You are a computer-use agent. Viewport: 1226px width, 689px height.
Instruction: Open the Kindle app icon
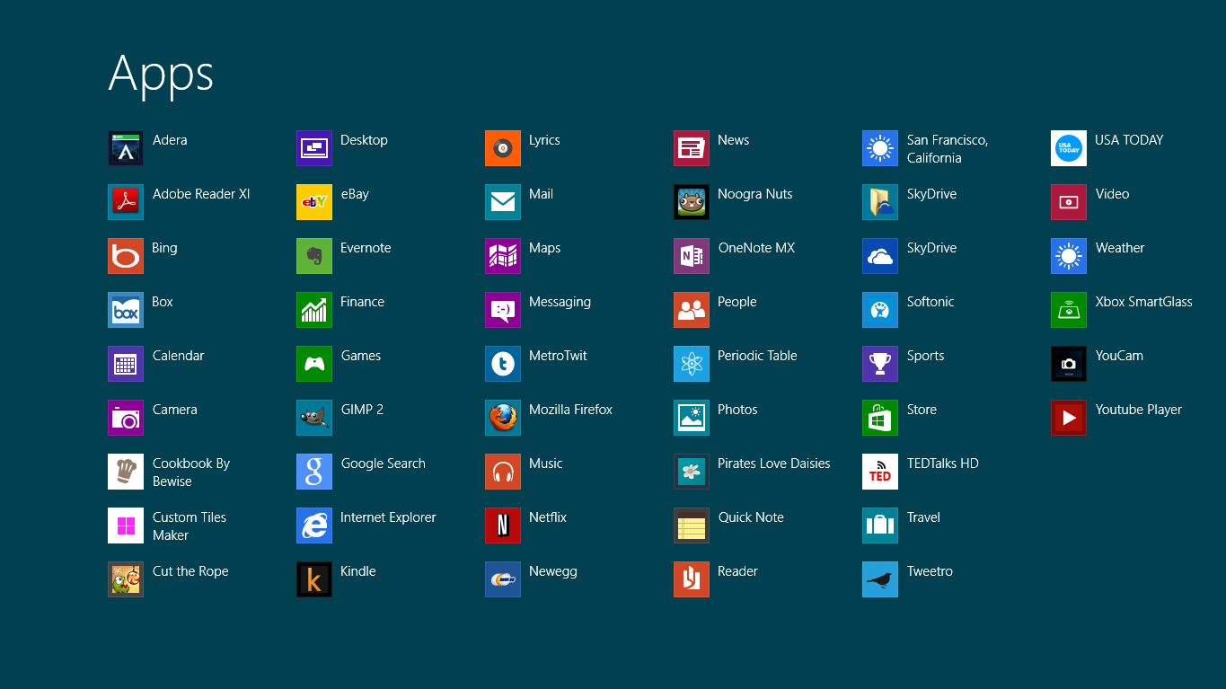314,579
